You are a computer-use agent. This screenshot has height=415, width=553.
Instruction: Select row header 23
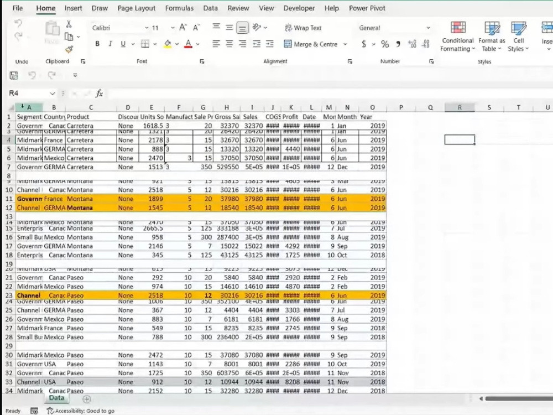9,295
